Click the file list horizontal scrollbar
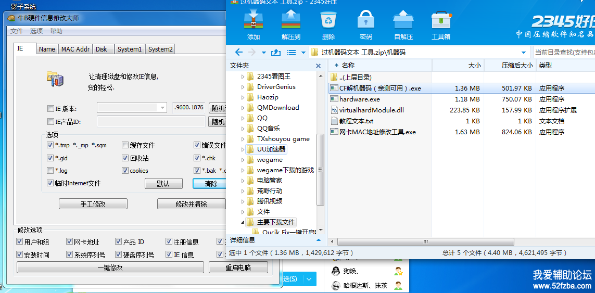The width and height of the screenshot is (595, 293). (425, 242)
